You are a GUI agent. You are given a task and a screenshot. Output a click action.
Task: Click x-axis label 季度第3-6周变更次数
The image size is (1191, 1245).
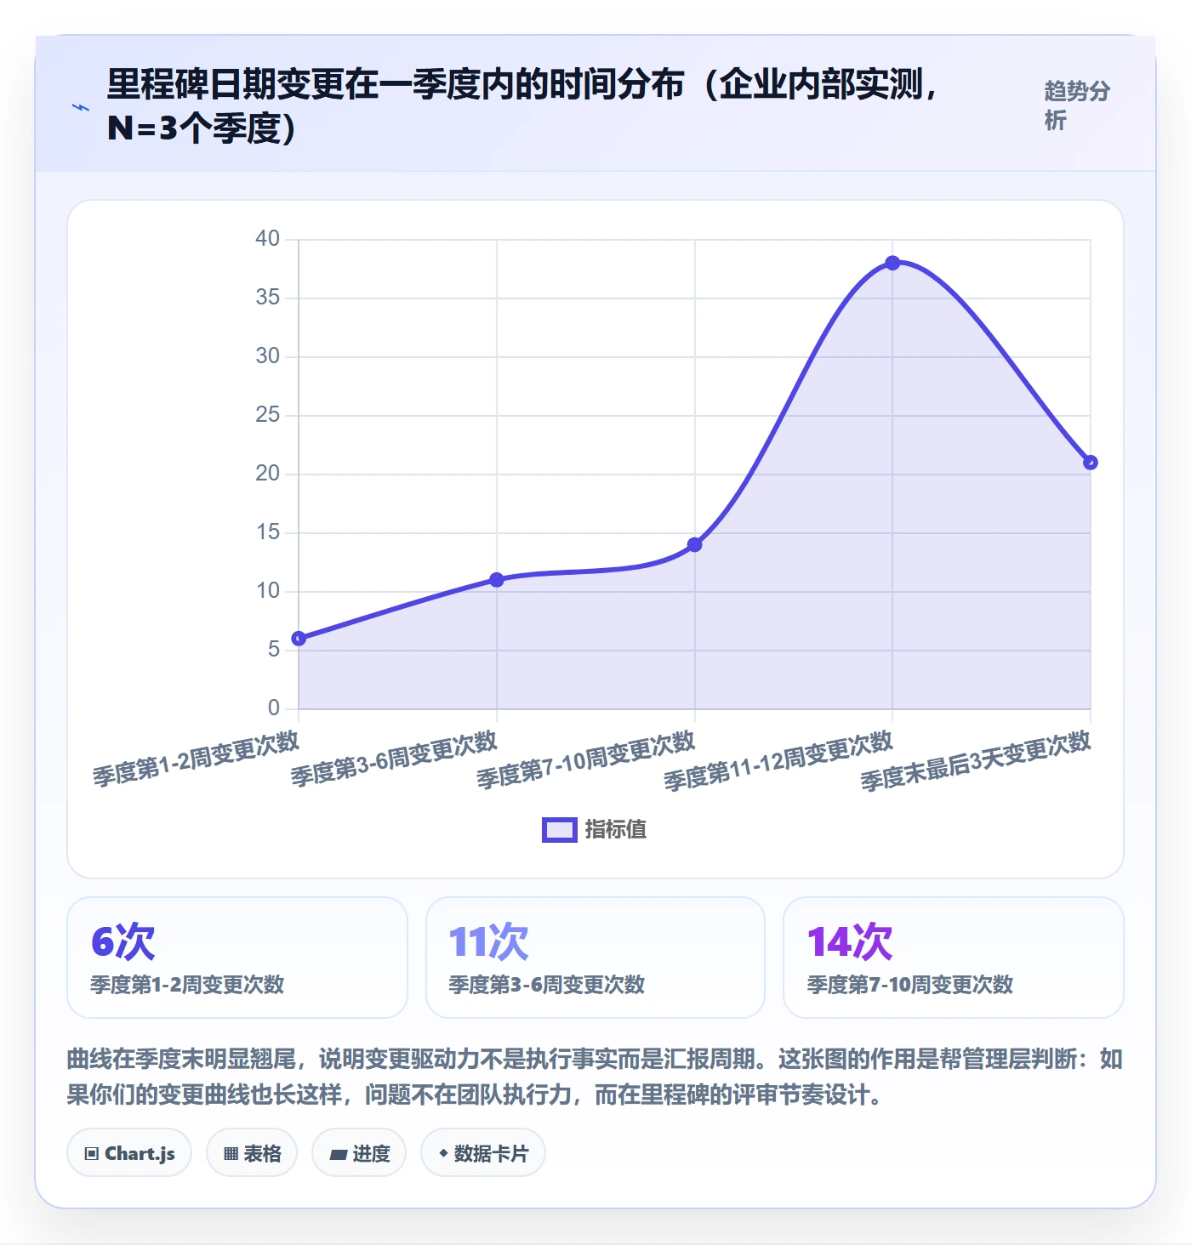coord(394,759)
